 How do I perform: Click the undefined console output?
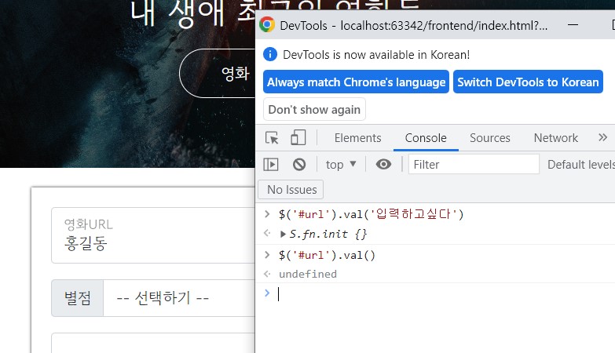[x=308, y=274]
